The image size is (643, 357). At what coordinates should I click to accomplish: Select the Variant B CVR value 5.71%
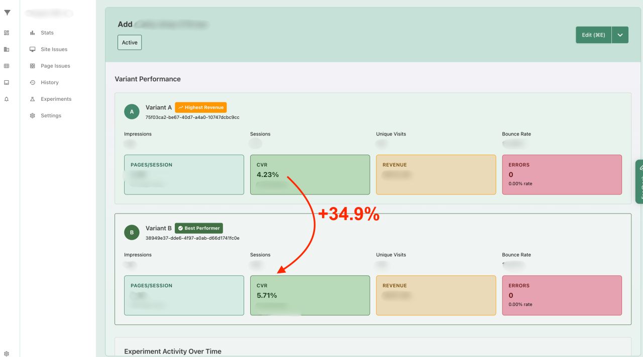267,295
